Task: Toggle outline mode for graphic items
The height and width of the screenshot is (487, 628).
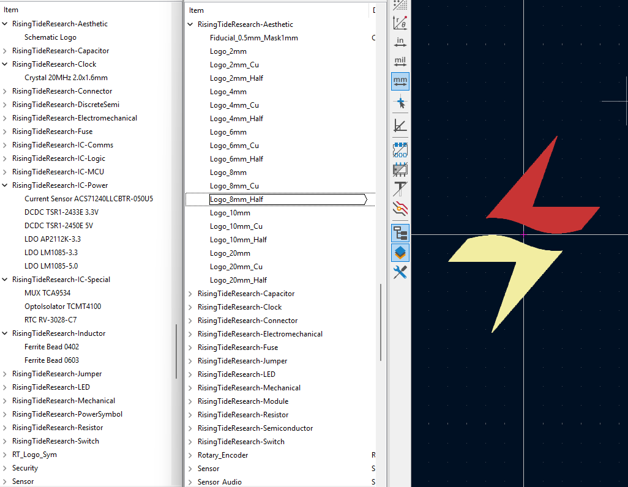Action: pos(400,169)
